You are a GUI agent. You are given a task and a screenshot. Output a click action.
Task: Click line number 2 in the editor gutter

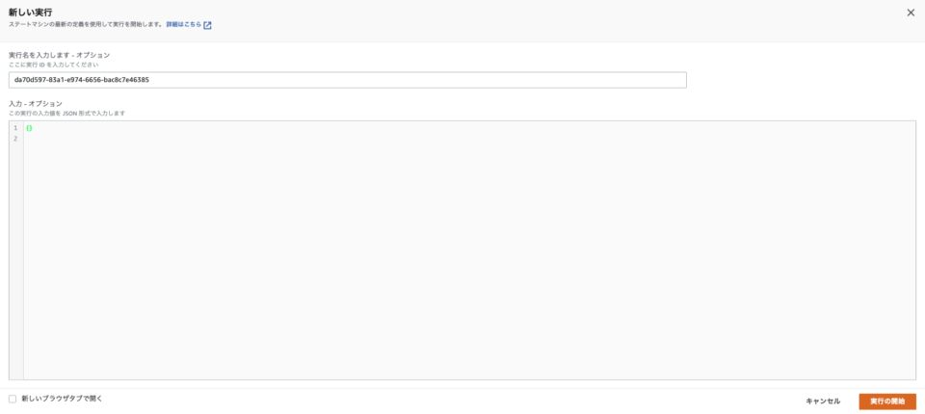coord(15,139)
